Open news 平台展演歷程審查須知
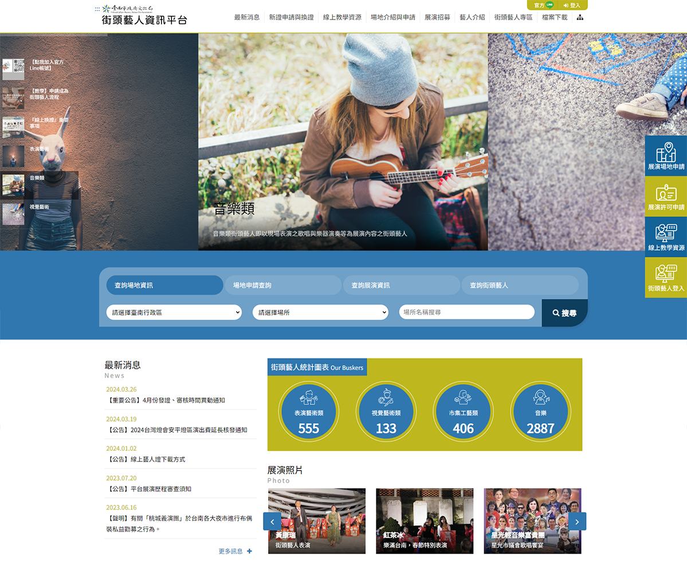Image resolution: width=687 pixels, height=577 pixels. [149, 489]
